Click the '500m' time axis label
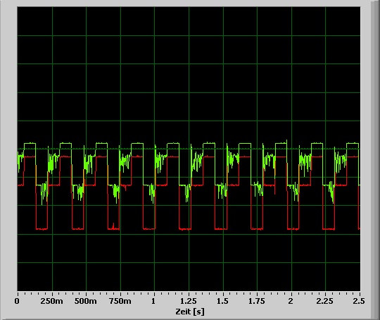380x320 pixels. (x=85, y=301)
